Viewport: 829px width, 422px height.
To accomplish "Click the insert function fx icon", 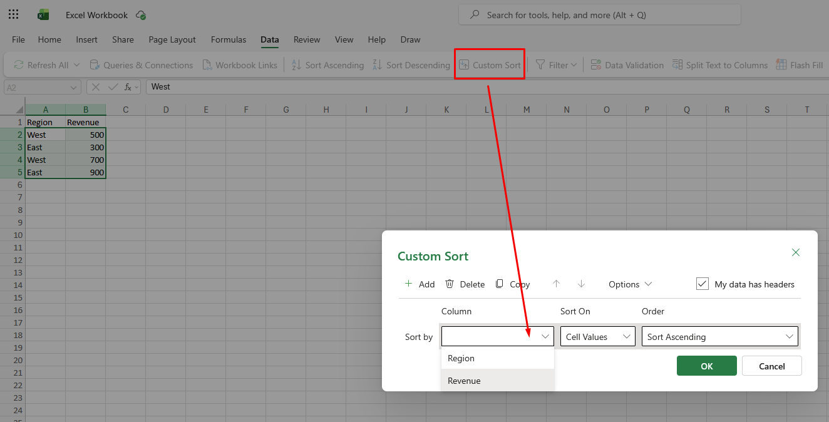I will point(128,87).
